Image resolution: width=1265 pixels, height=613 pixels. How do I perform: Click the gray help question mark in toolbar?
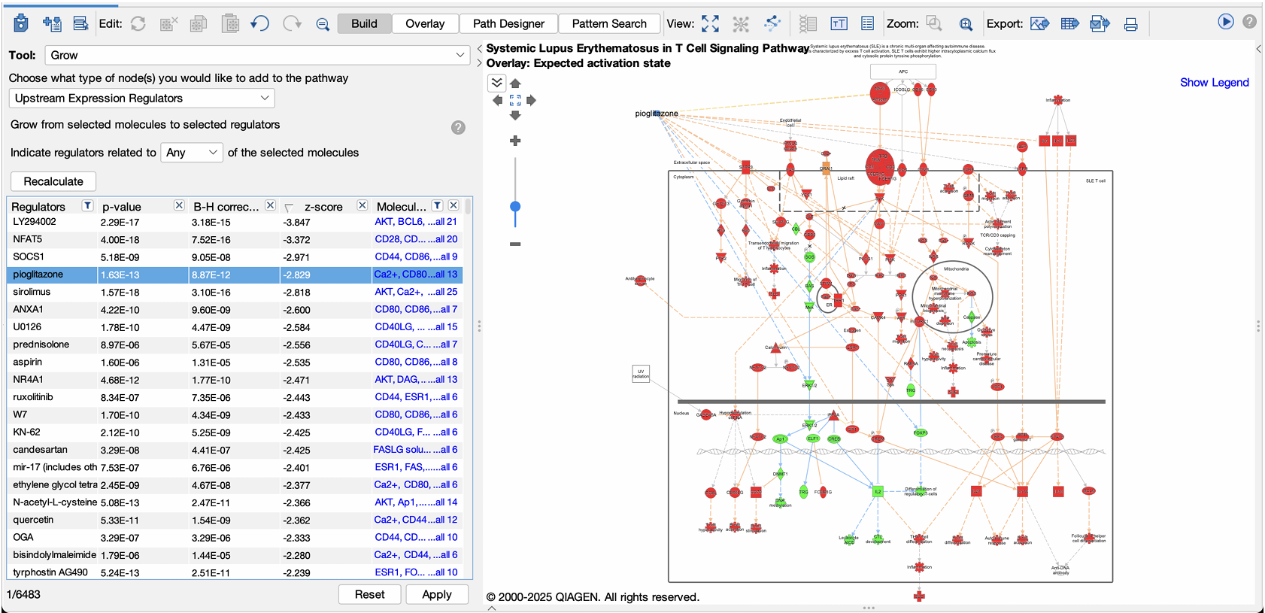pos(1249,21)
